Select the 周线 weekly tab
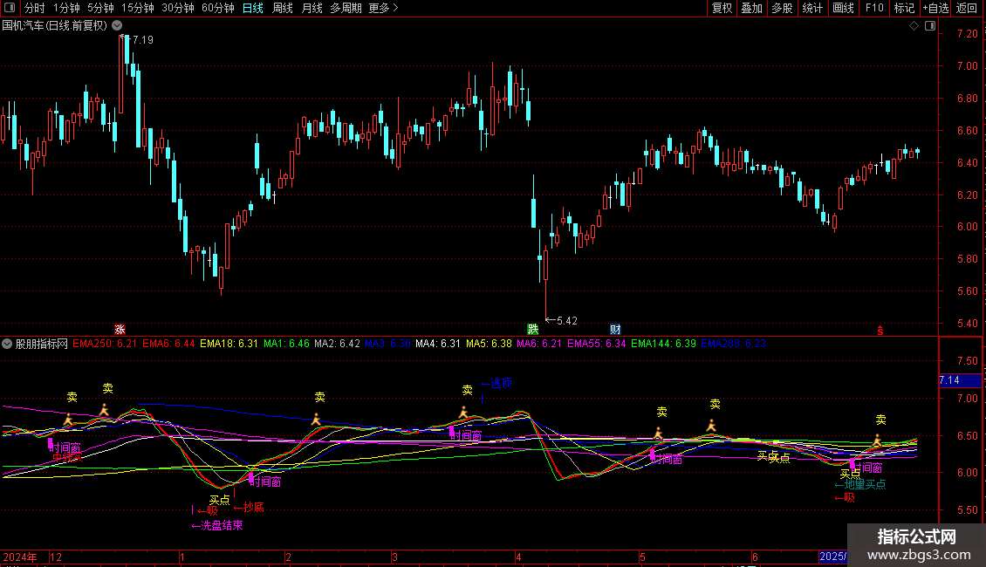986x567 pixels. tap(283, 8)
